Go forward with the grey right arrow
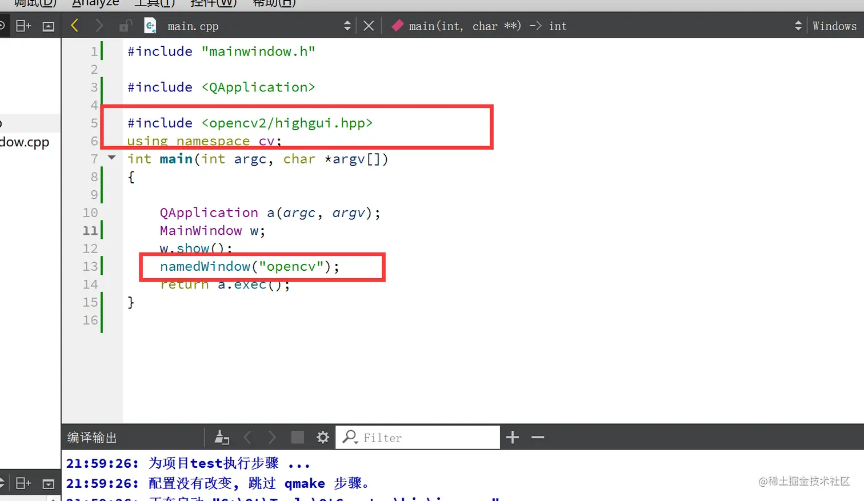Viewport: 864px width, 501px height. coord(99,26)
